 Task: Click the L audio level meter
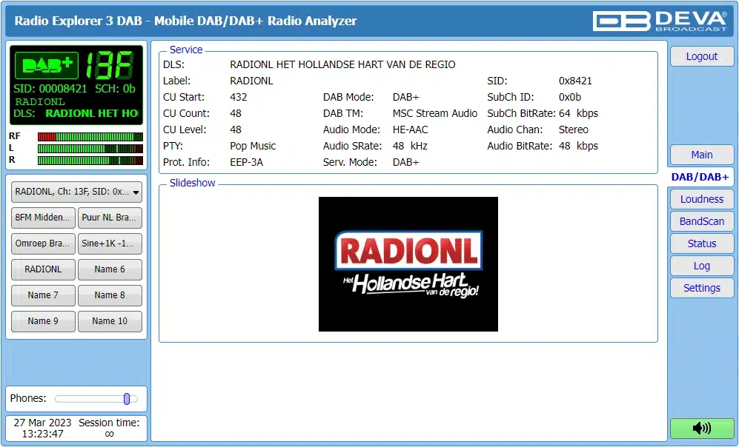pos(90,149)
